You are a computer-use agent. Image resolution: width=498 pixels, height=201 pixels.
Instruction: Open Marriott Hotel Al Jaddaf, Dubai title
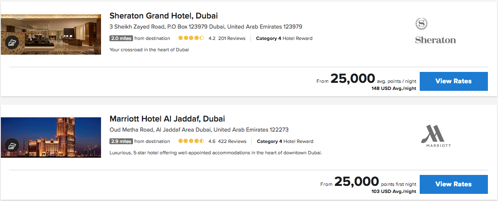coord(167,119)
